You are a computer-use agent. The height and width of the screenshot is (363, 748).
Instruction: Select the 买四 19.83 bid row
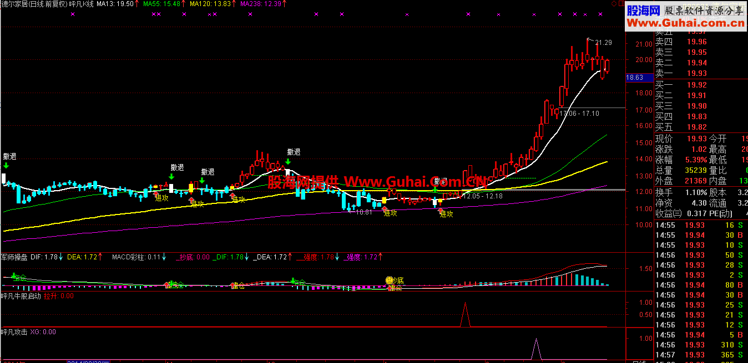pyautogui.click(x=701, y=116)
